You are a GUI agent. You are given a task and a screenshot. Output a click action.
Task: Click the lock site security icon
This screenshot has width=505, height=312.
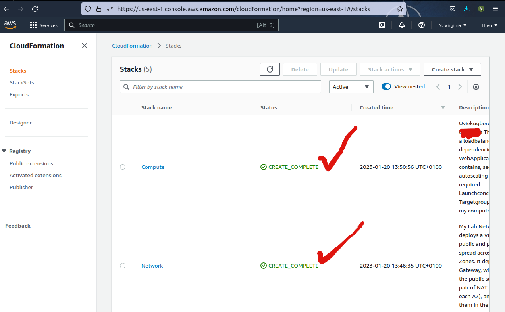98,9
